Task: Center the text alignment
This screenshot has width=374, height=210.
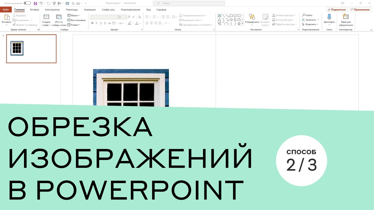Action: pos(151,23)
